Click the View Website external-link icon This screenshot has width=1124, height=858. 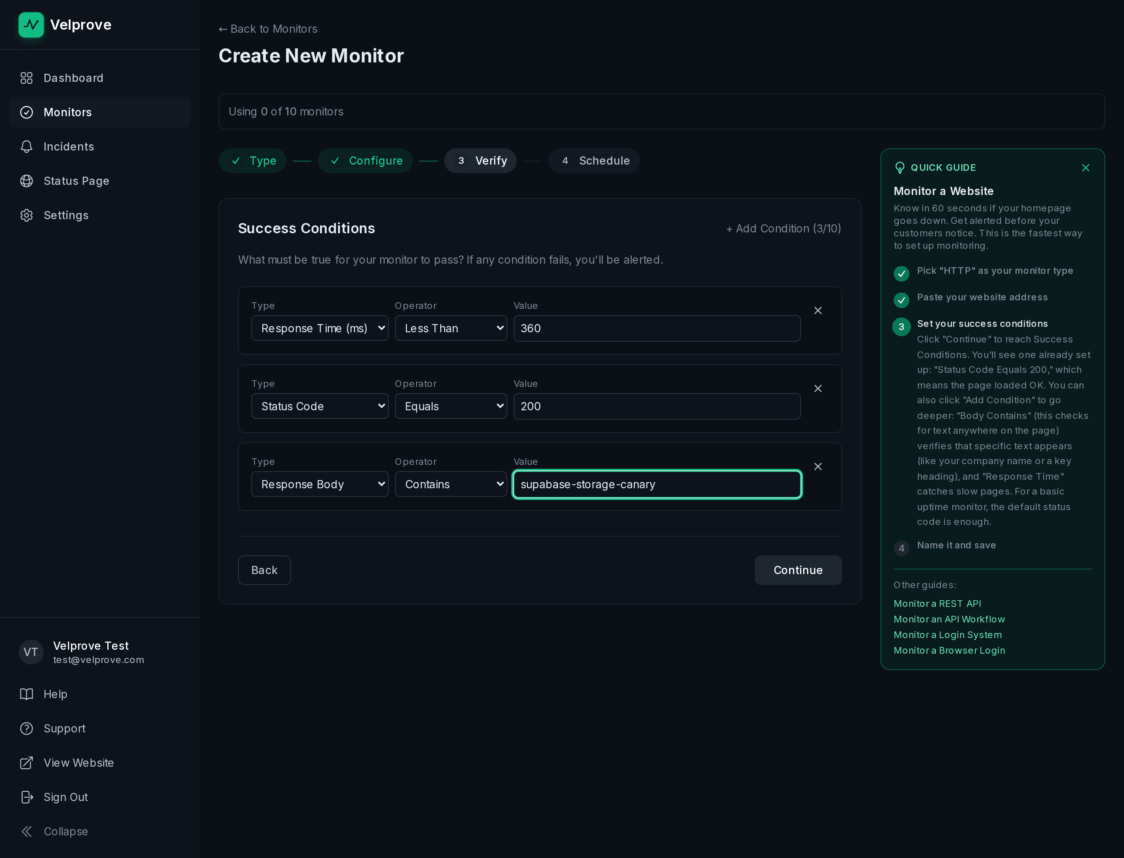[27, 762]
